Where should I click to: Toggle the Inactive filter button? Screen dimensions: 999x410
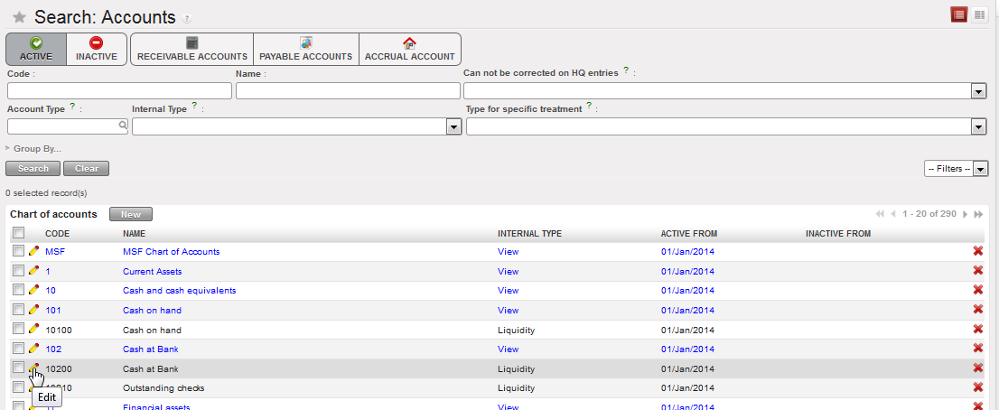(97, 49)
